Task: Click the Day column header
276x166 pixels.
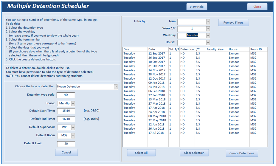Action: coord(135,49)
